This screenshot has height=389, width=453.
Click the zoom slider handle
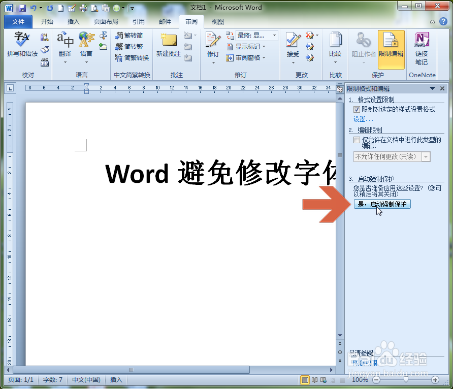tap(406, 380)
